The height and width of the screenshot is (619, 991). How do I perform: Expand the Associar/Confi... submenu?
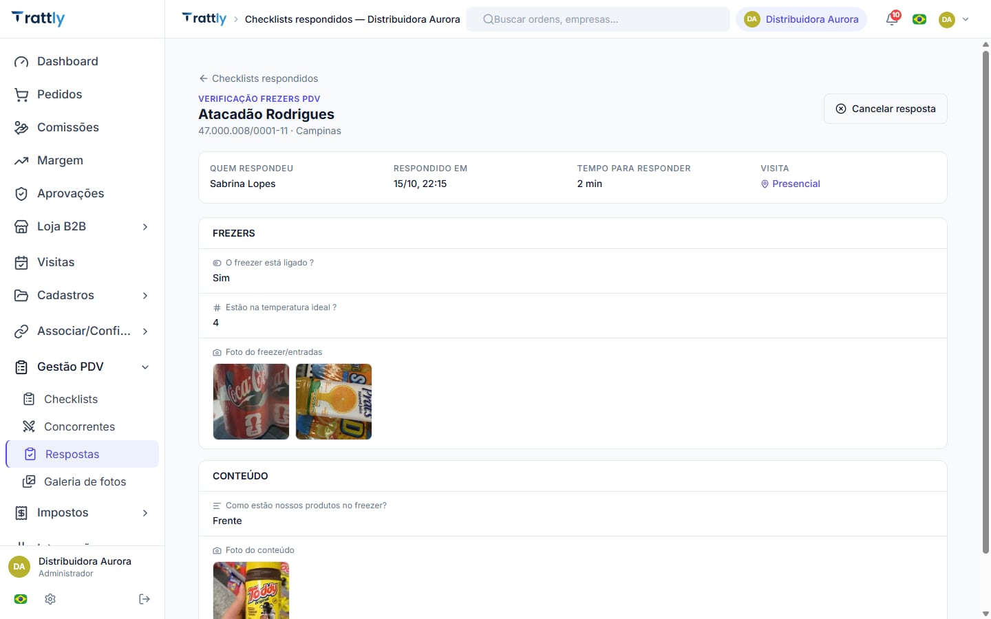click(145, 332)
